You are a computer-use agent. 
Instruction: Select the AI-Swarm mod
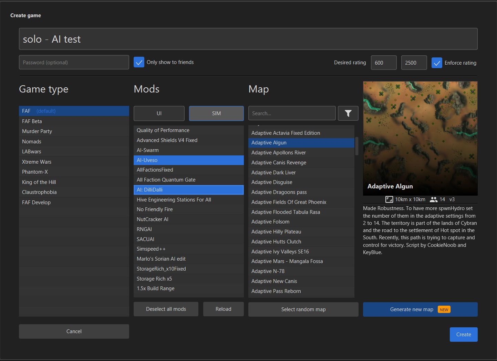(189, 150)
